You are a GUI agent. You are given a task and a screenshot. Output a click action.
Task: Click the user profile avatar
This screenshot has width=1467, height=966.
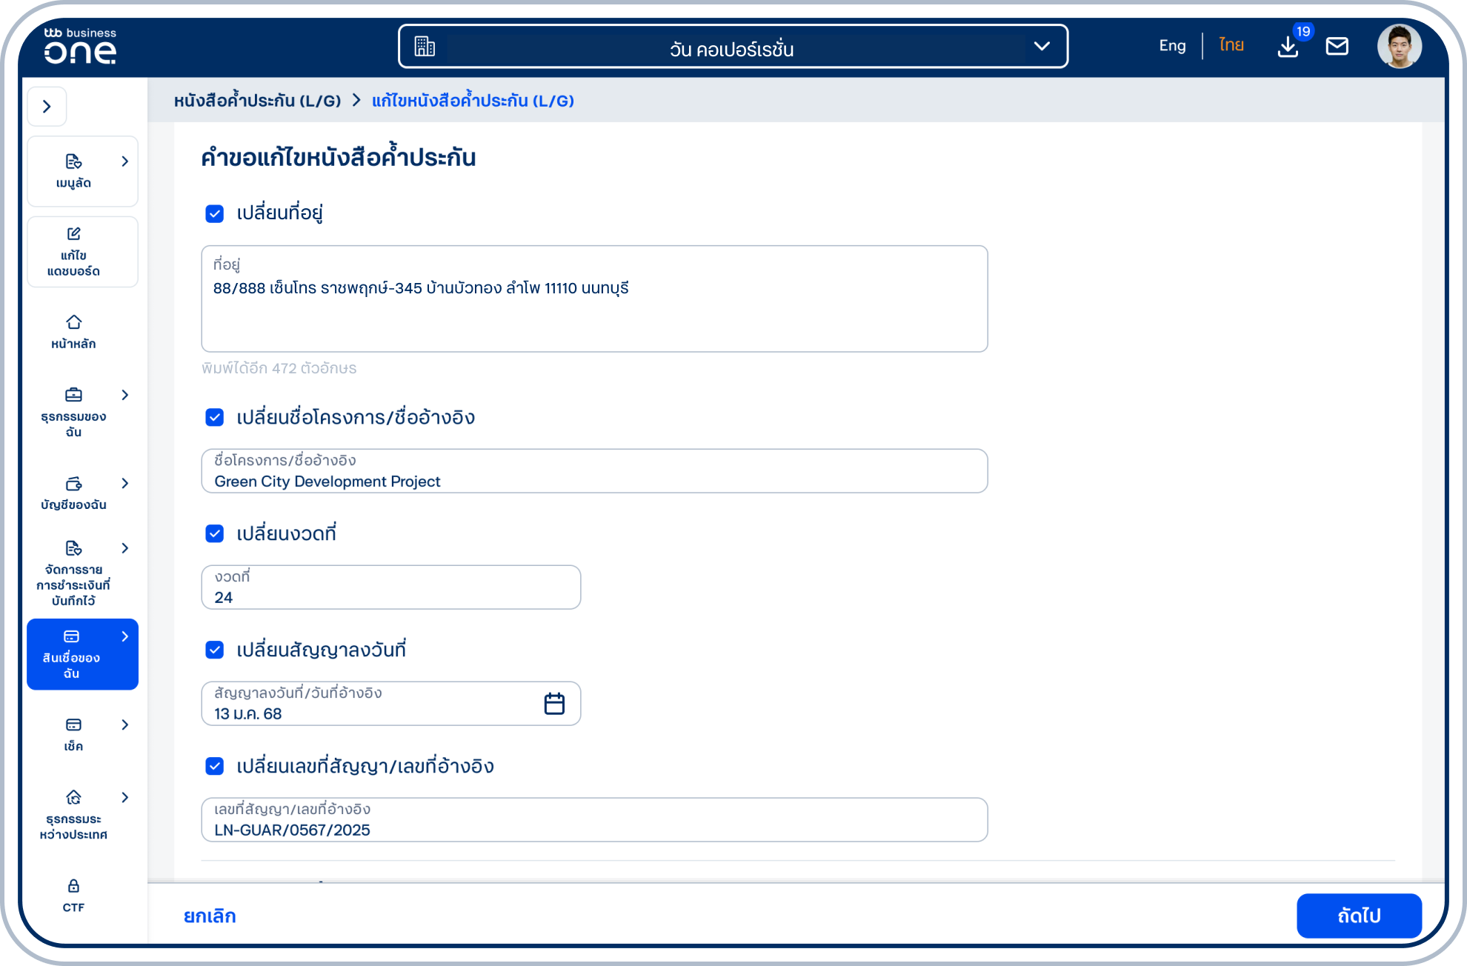[x=1399, y=47]
